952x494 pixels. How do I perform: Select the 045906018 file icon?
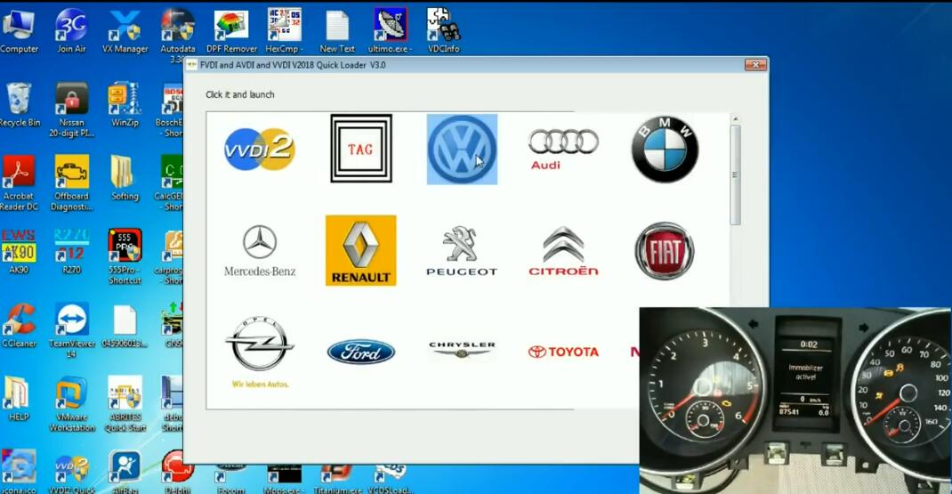click(x=125, y=326)
